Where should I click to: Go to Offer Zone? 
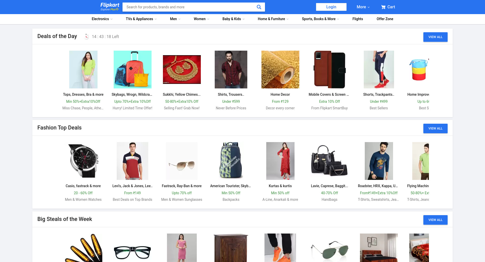pyautogui.click(x=385, y=19)
